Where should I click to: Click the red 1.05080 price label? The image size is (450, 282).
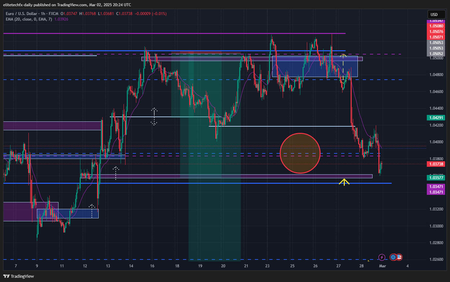coord(436,26)
